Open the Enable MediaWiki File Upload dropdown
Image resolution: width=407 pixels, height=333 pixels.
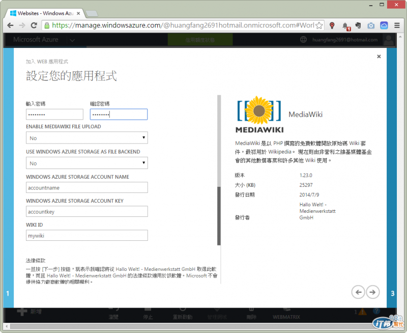click(87, 137)
